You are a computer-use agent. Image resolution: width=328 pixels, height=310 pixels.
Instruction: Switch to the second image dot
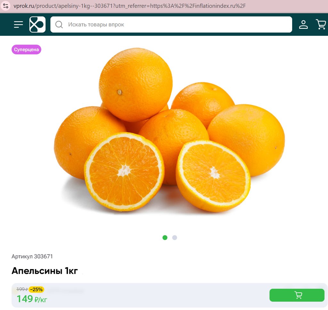(x=175, y=237)
